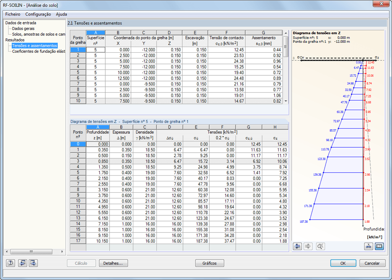Collapse the Dados de entrada node
The height and width of the screenshot is (280, 392).
[x=21, y=23]
